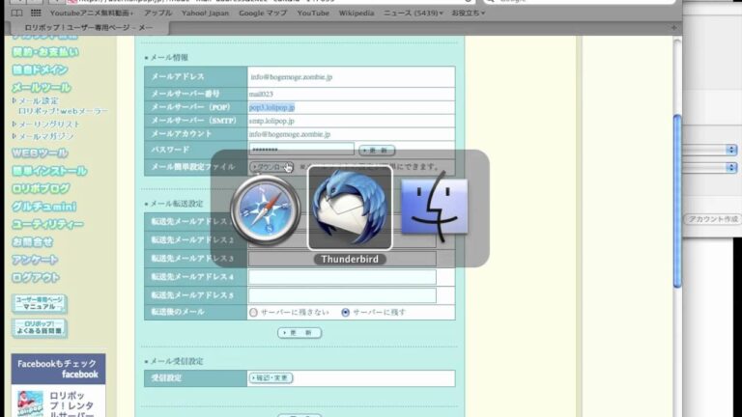The height and width of the screenshot is (417, 742).
Task: Open the 簡単インストール sidebar menu
Action: [49, 171]
